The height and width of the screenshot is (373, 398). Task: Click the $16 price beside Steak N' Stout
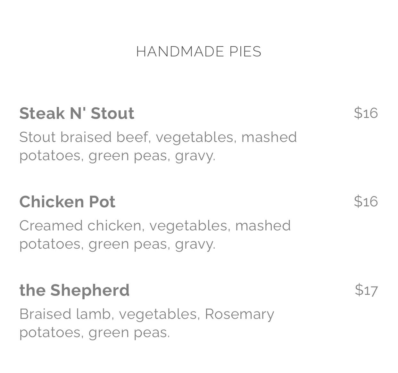(366, 113)
